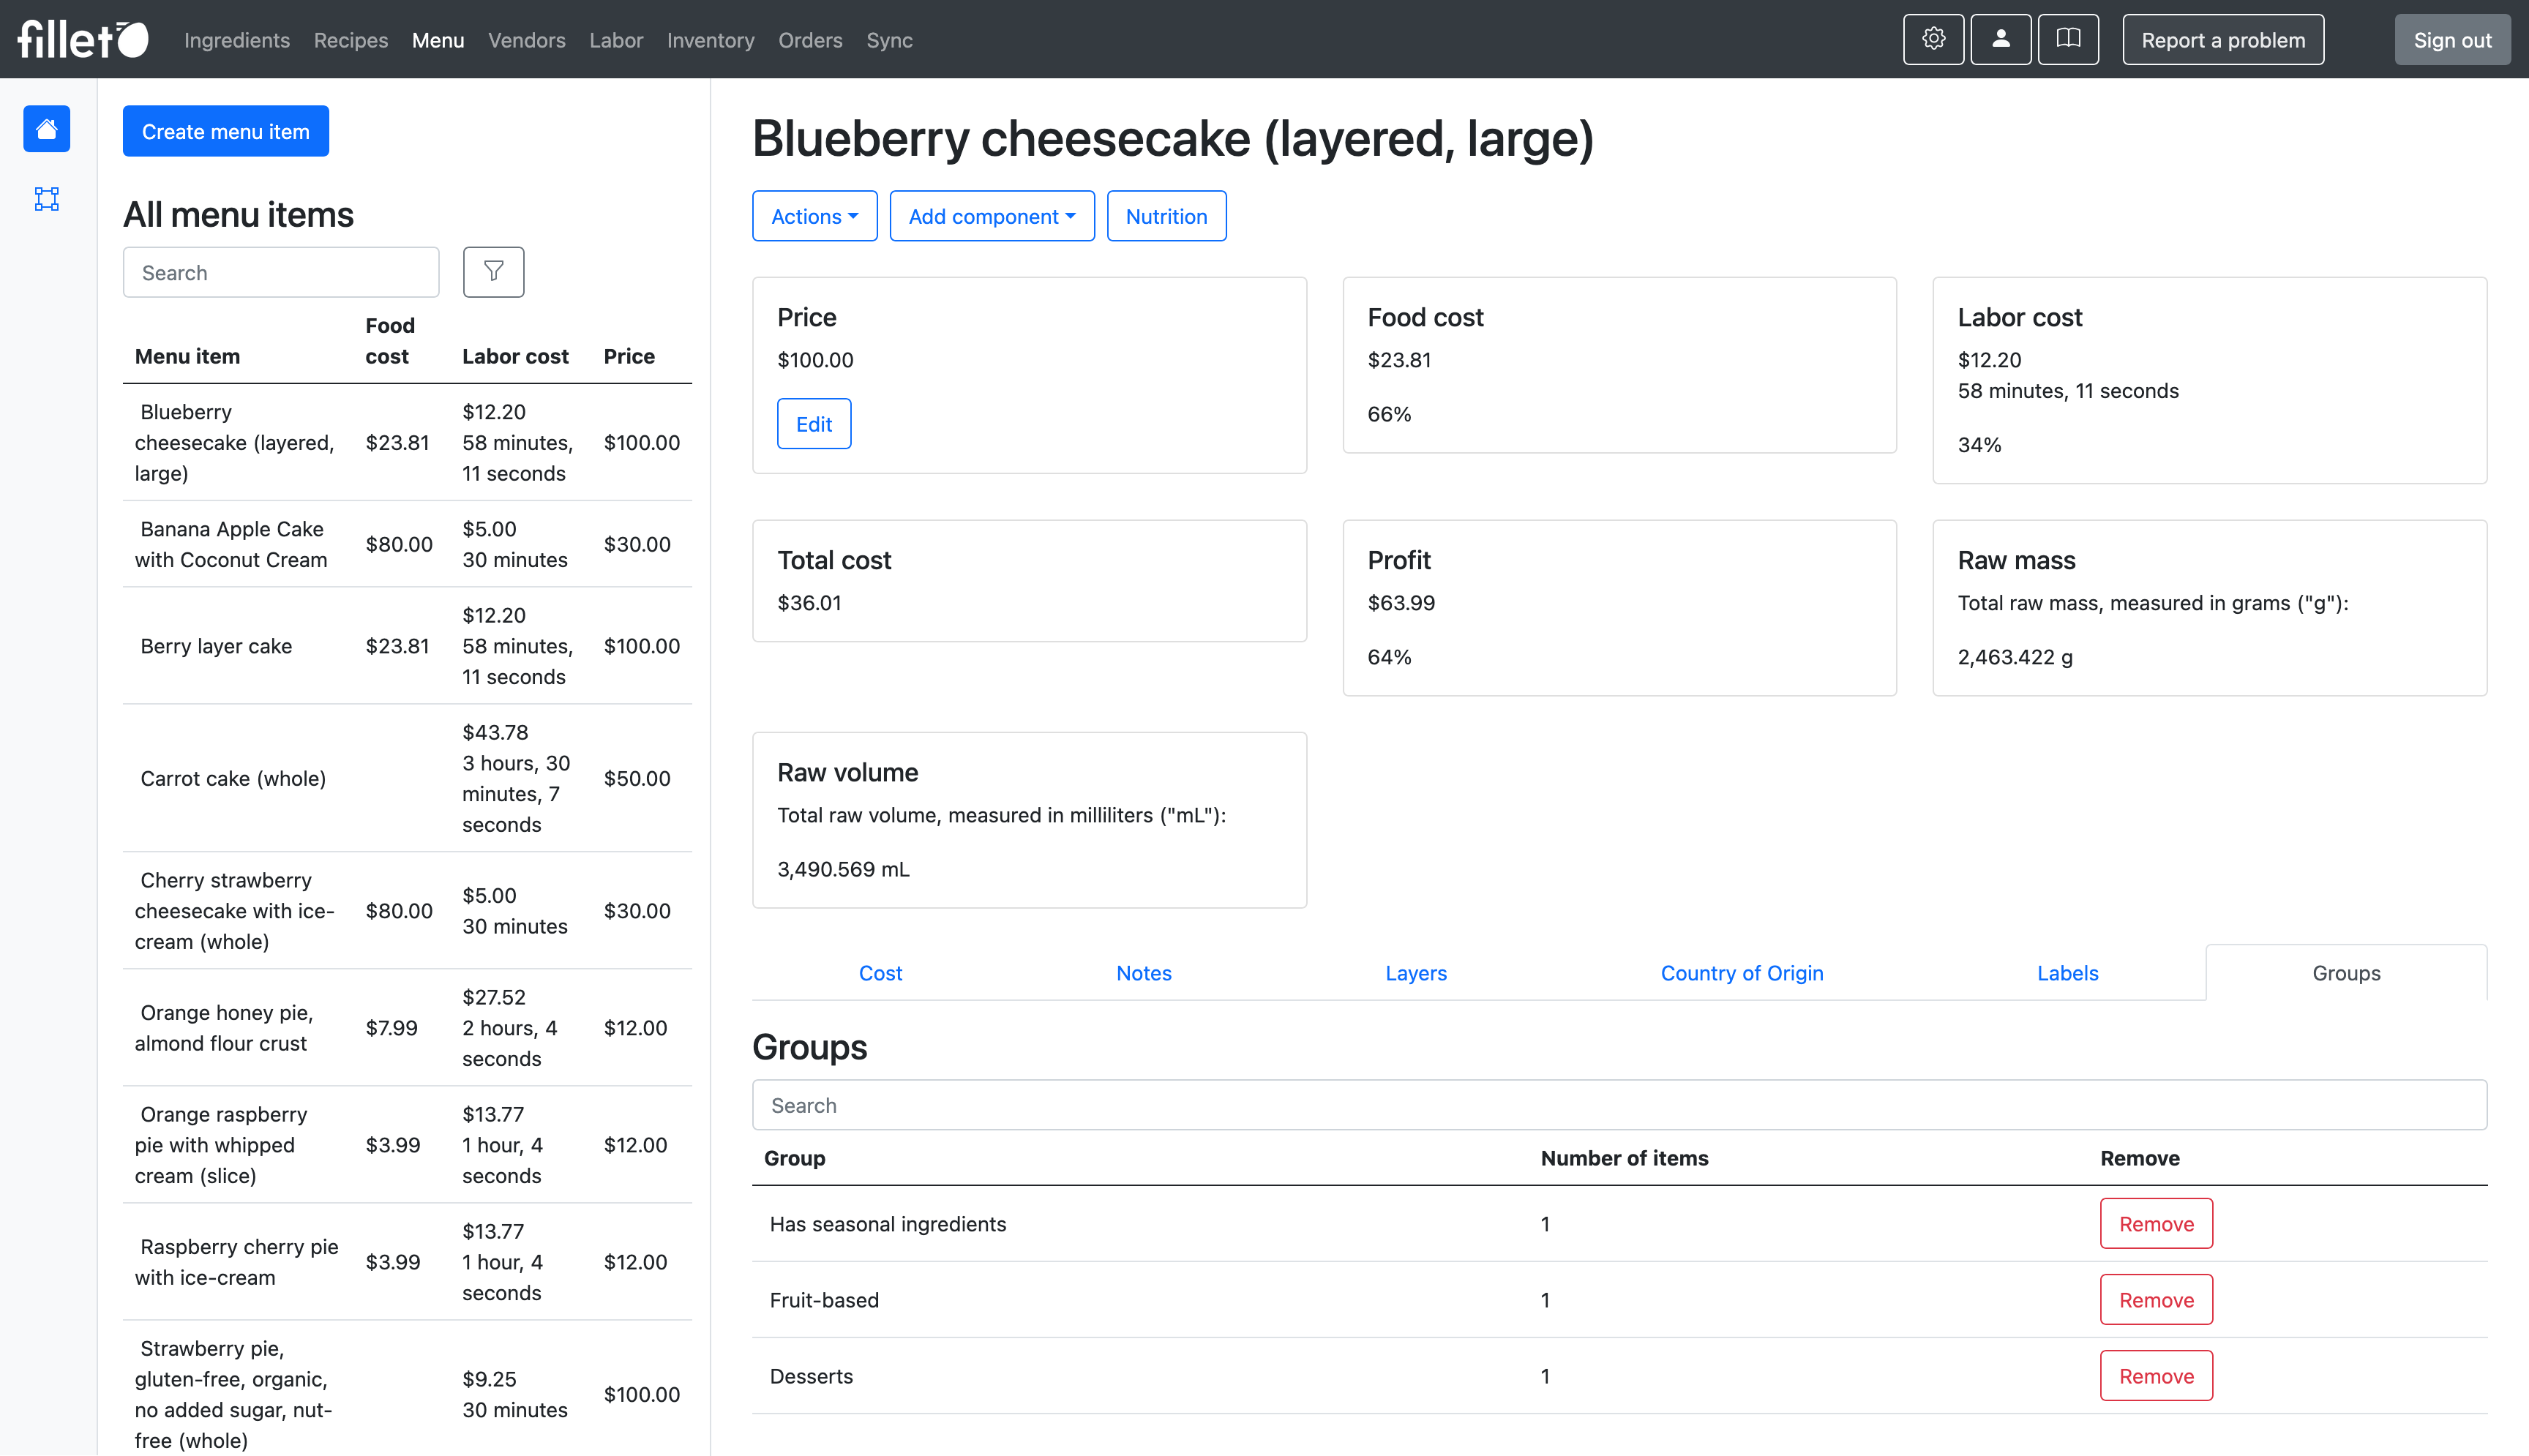Viewport: 2529px width, 1456px height.
Task: Click the Create menu item button
Action: coord(225,130)
